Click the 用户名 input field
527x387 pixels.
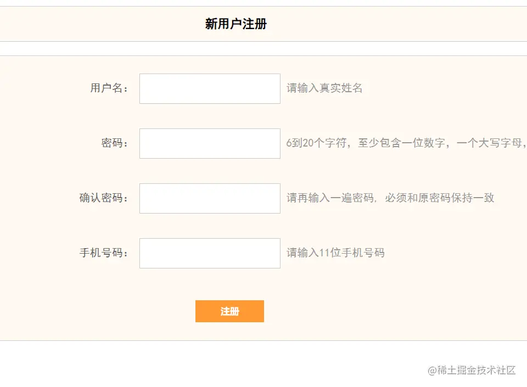210,88
